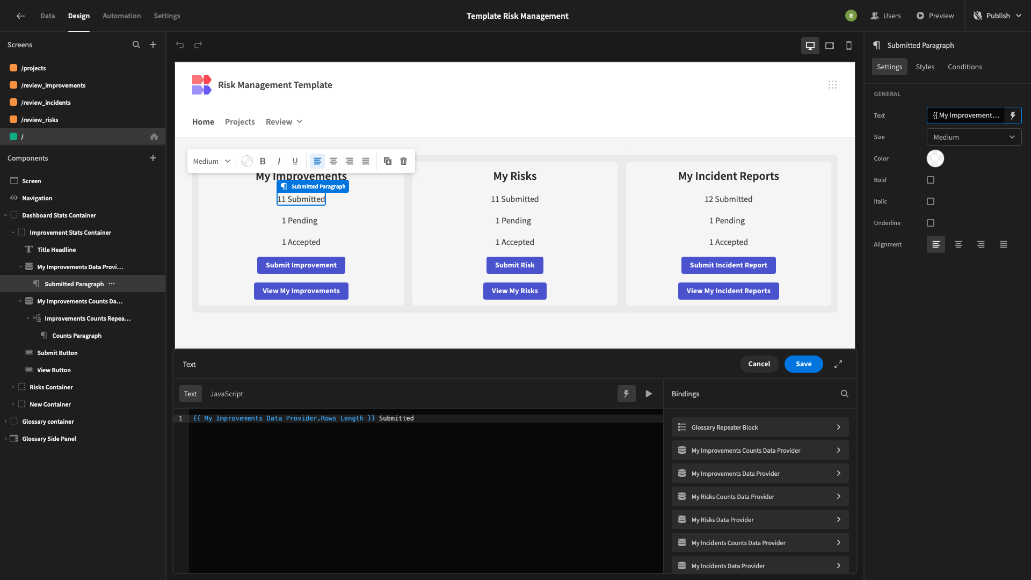1031x580 pixels.
Task: Click the undo arrow icon
Action: pos(180,44)
